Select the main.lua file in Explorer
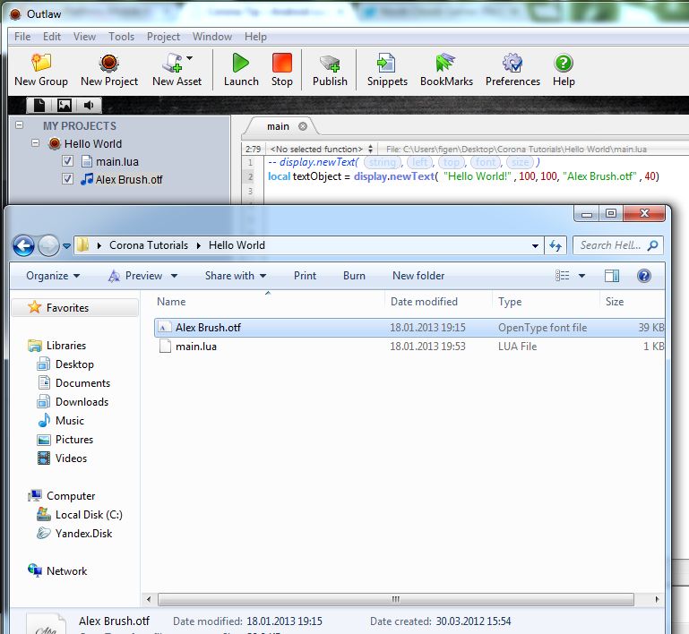The image size is (689, 634). pyautogui.click(x=409, y=347)
